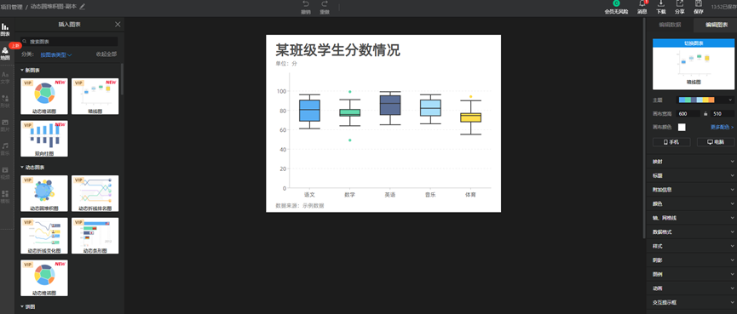Expand the 交互提示框 settings section
The height and width of the screenshot is (314, 737).
click(x=692, y=302)
